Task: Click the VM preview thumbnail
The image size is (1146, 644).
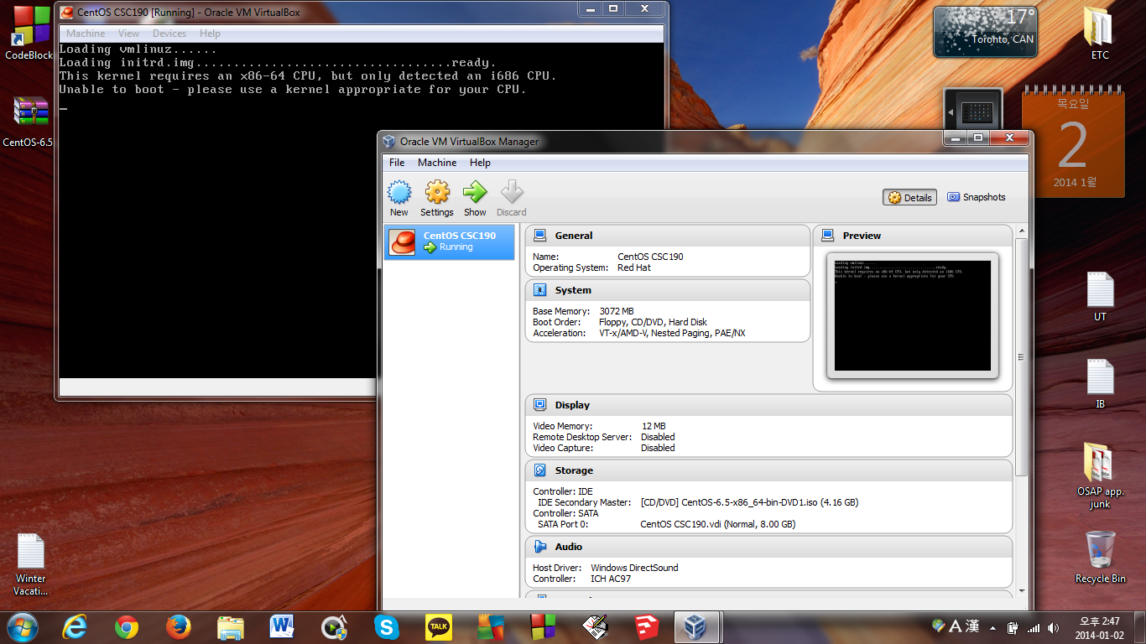Action: (913, 315)
